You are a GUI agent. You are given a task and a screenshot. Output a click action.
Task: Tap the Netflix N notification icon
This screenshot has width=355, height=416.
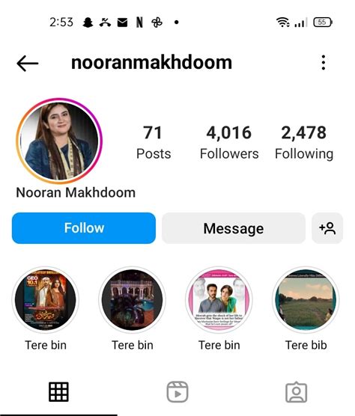point(139,22)
